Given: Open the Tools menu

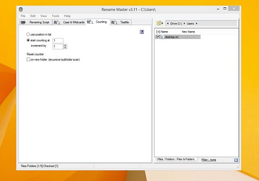Looking at the screenshot, I should (55, 16).
